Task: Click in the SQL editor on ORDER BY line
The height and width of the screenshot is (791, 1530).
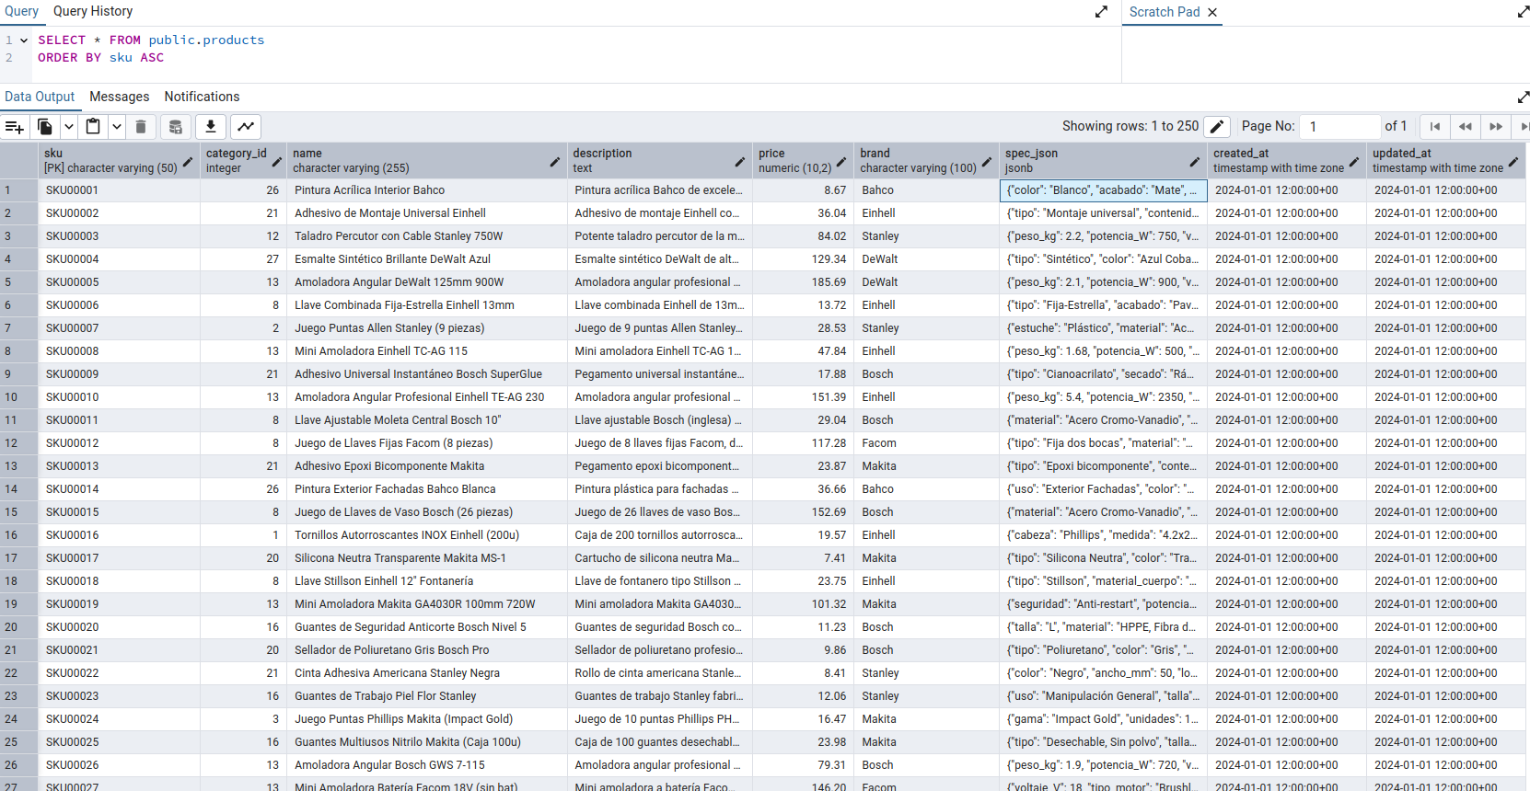Action: (100, 58)
